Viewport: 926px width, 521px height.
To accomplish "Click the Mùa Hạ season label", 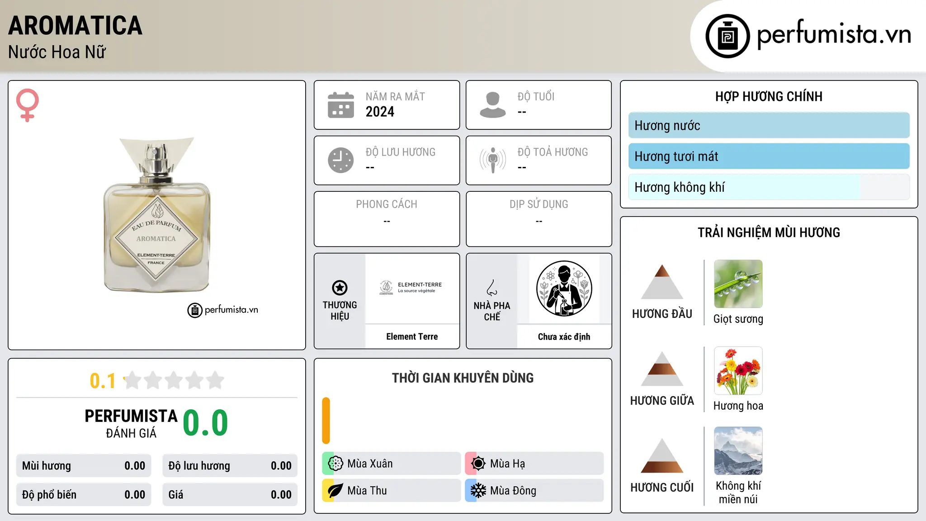I will click(507, 464).
